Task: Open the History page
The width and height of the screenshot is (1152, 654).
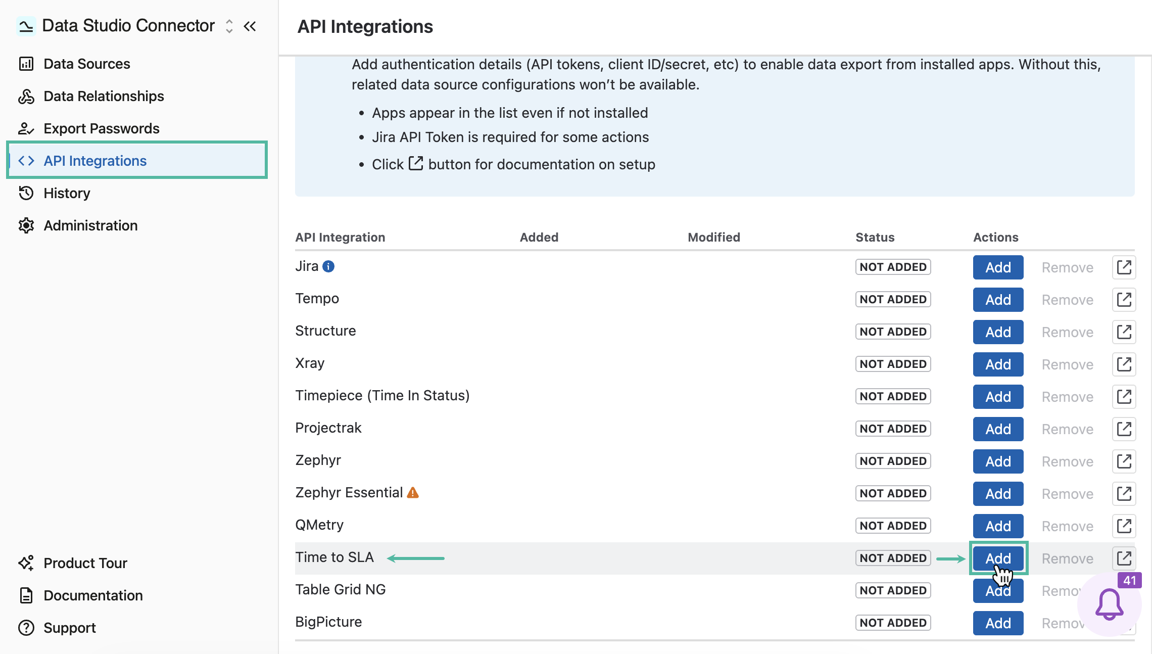Action: tap(136, 193)
